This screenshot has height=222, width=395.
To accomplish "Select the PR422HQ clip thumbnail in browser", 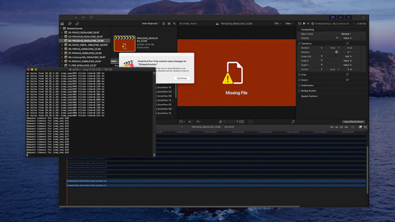I will point(124,43).
